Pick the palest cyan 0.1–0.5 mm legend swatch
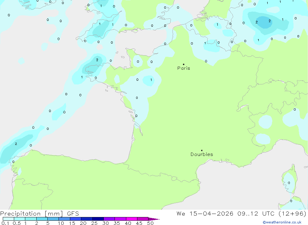308x225 pixels. (x=8, y=219)
